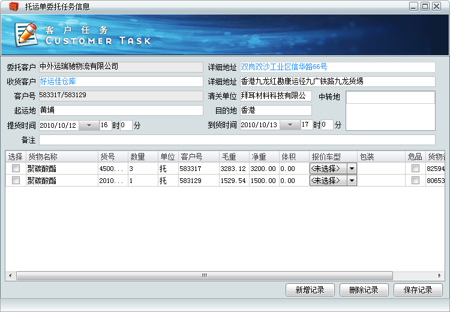Click the horizontal scrollbar thumb of the table
Image resolution: width=450 pixels, height=312 pixels.
pos(204,276)
